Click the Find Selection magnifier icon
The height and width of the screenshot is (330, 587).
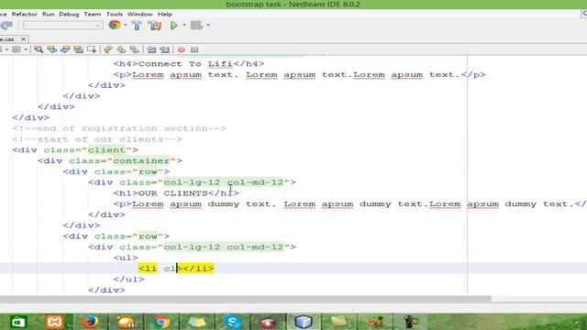click(x=39, y=49)
